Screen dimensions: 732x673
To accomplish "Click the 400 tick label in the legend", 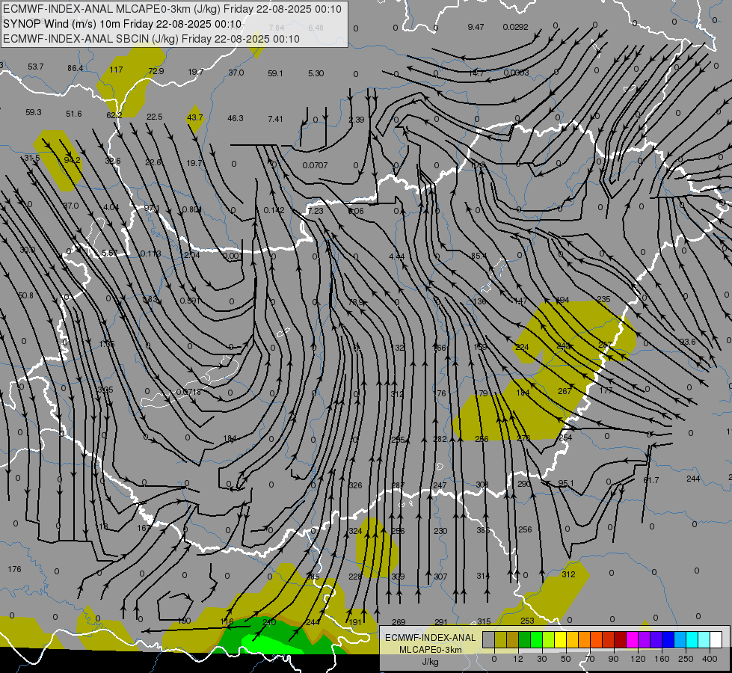I will pos(710,659).
